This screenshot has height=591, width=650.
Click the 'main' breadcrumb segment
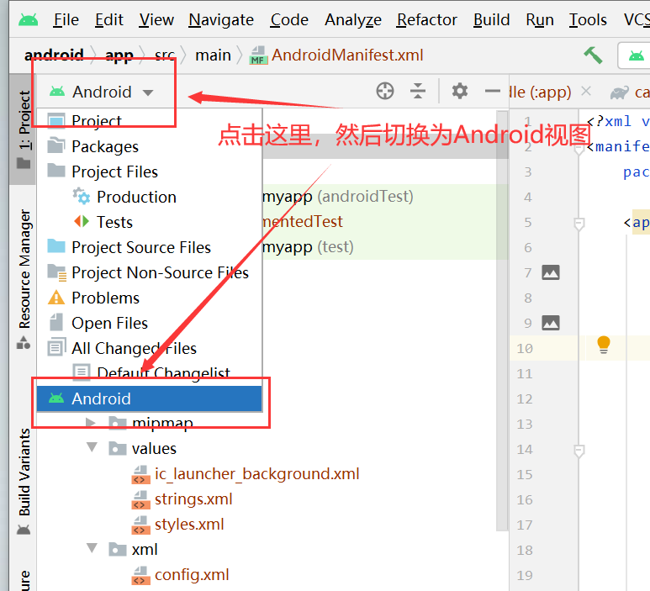pyautogui.click(x=213, y=55)
